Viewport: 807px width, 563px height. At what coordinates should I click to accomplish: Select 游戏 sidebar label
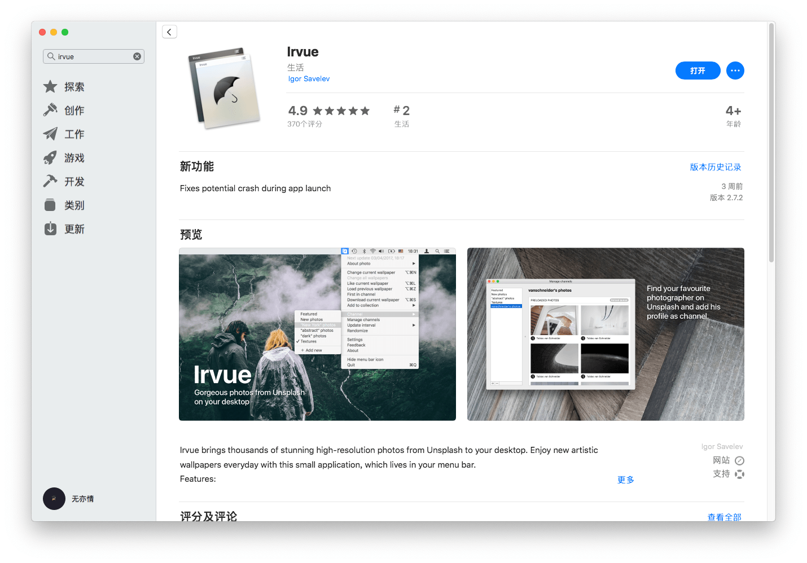(x=74, y=158)
